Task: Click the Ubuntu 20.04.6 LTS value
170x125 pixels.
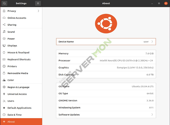Action: tap(143, 87)
